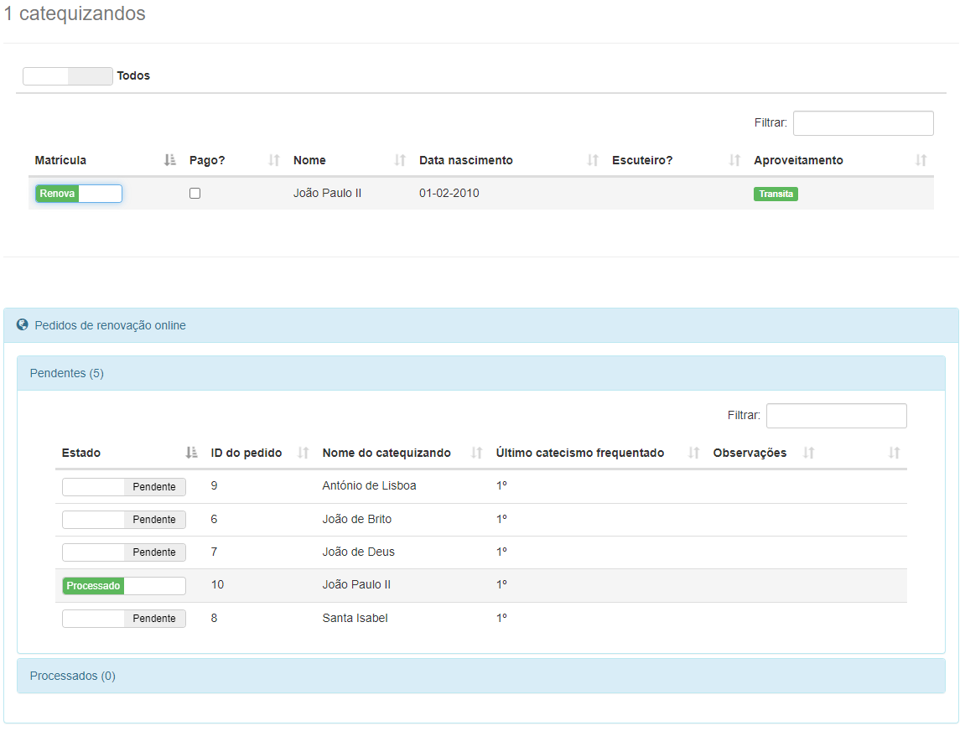Sort by Nome do catequizando arrows
Image resolution: width=965 pixels, height=731 pixels.
(476, 453)
